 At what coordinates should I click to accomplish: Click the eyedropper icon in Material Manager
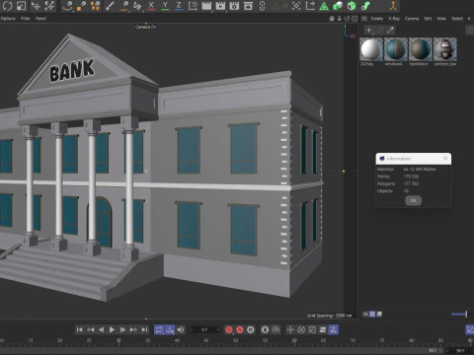(391, 31)
